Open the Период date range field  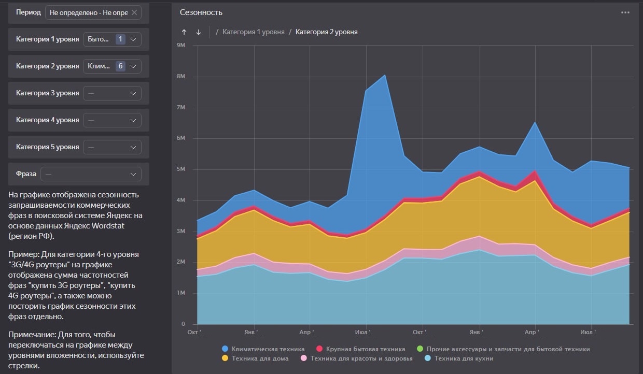93,12
